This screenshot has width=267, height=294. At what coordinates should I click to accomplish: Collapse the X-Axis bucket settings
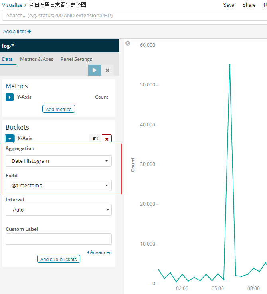tap(10, 138)
